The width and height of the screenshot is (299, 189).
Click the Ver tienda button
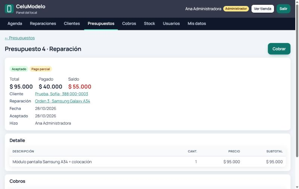262,9
